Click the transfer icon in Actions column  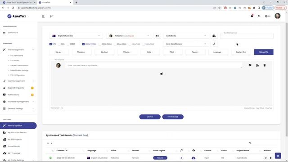265,158
